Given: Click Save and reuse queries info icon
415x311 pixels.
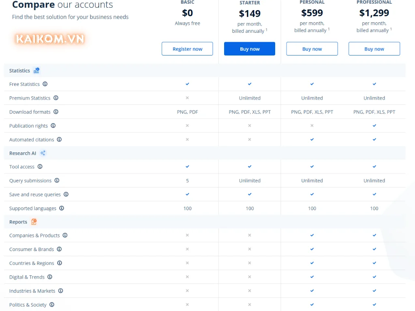Looking at the screenshot, I should click(66, 194).
